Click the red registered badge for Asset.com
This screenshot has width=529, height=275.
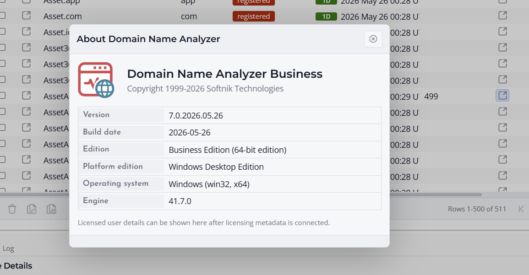point(253,16)
